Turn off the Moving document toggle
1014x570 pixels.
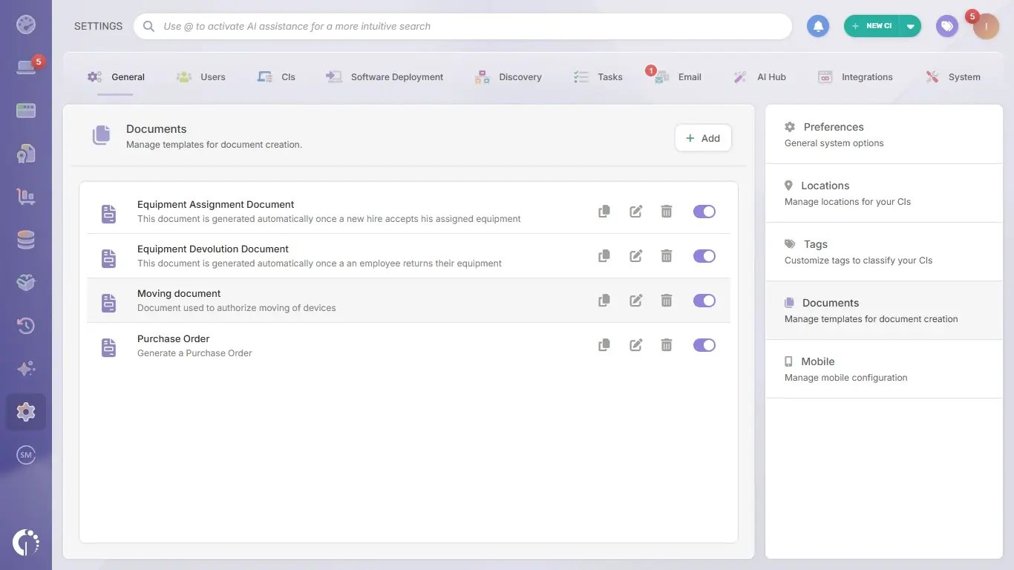pyautogui.click(x=704, y=301)
